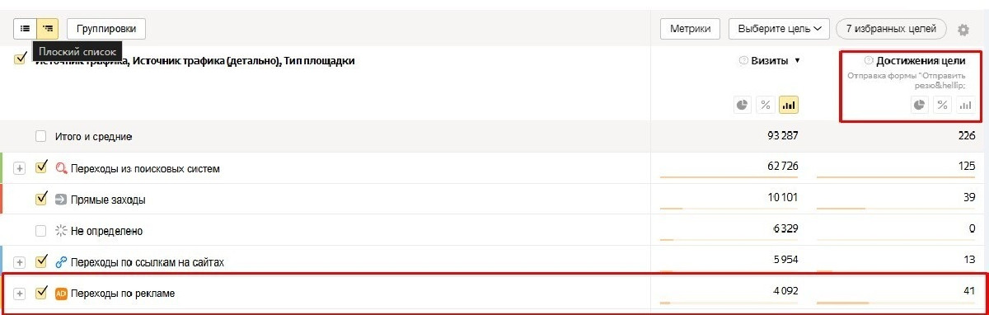Click the Достижения цели help icon
Screen dimensions: 989x315
pos(868,60)
